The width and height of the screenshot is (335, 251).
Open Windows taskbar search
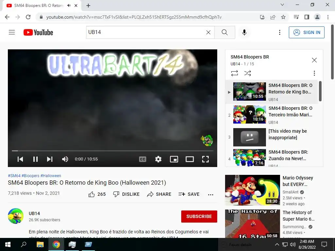[x=24, y=244]
